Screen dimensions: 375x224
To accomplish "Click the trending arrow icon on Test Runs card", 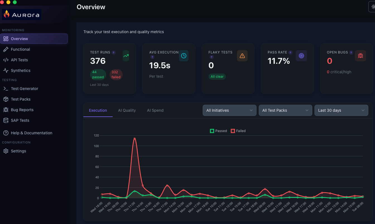I will [x=126, y=56].
